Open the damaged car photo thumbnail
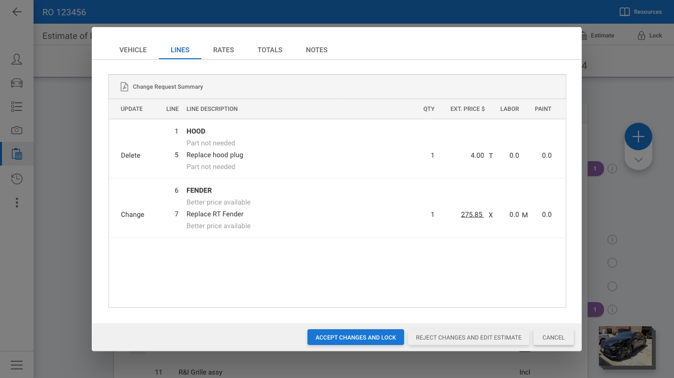Image resolution: width=674 pixels, height=378 pixels. coord(625,346)
